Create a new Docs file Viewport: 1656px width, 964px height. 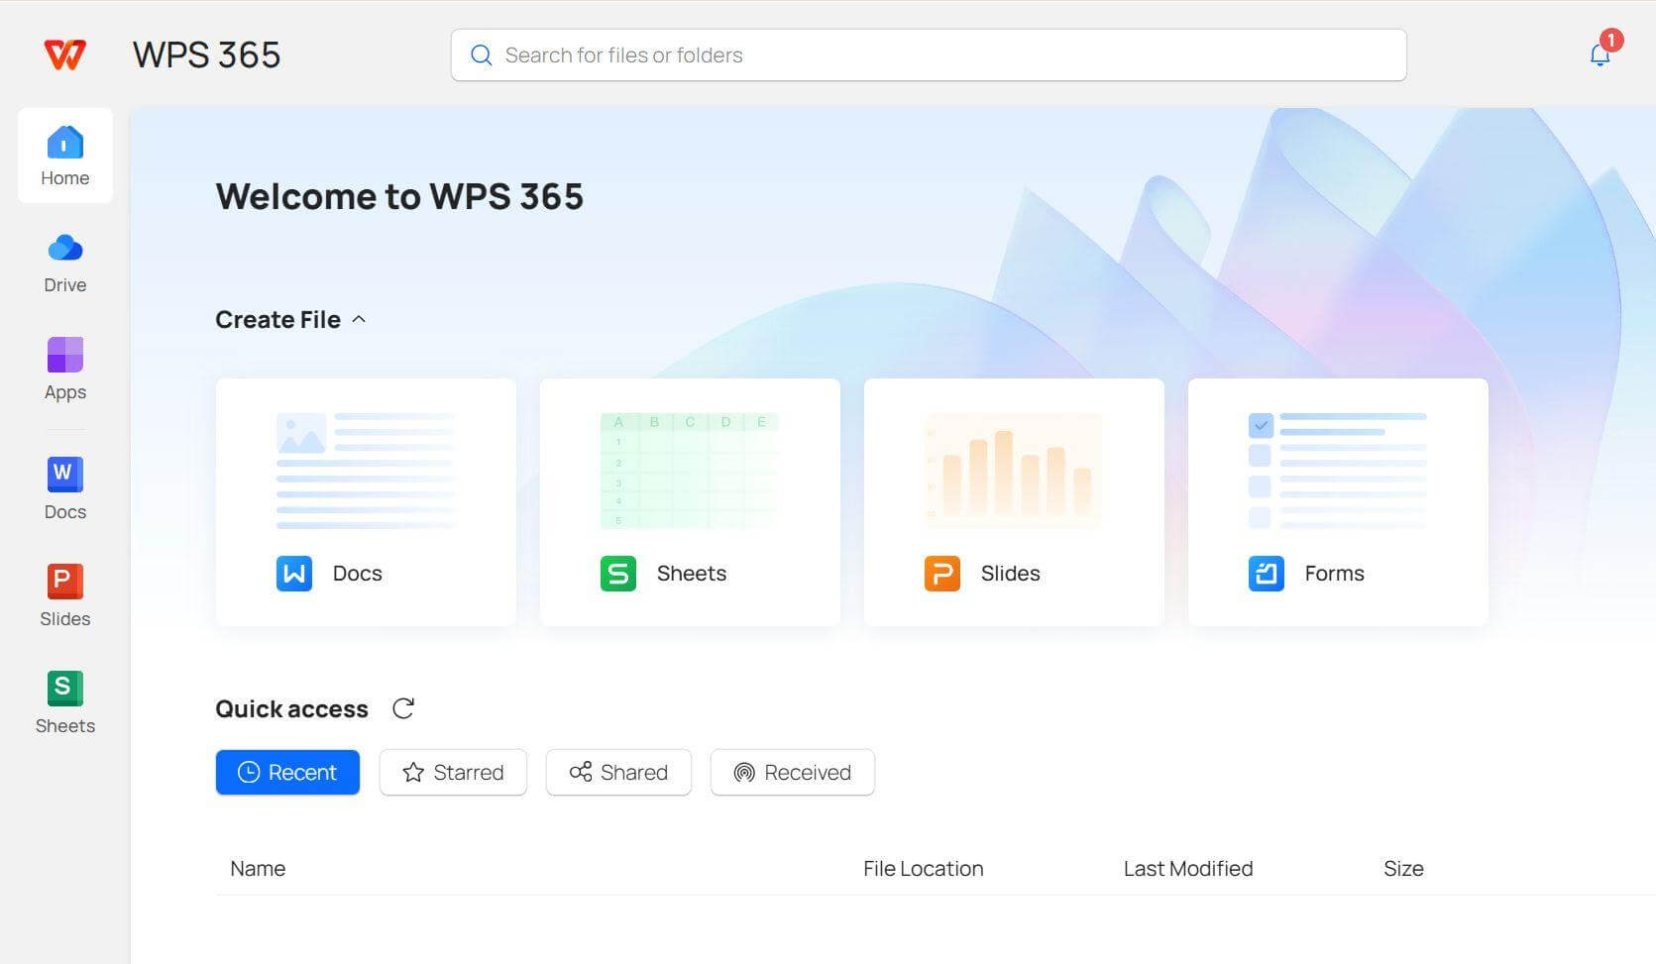365,502
